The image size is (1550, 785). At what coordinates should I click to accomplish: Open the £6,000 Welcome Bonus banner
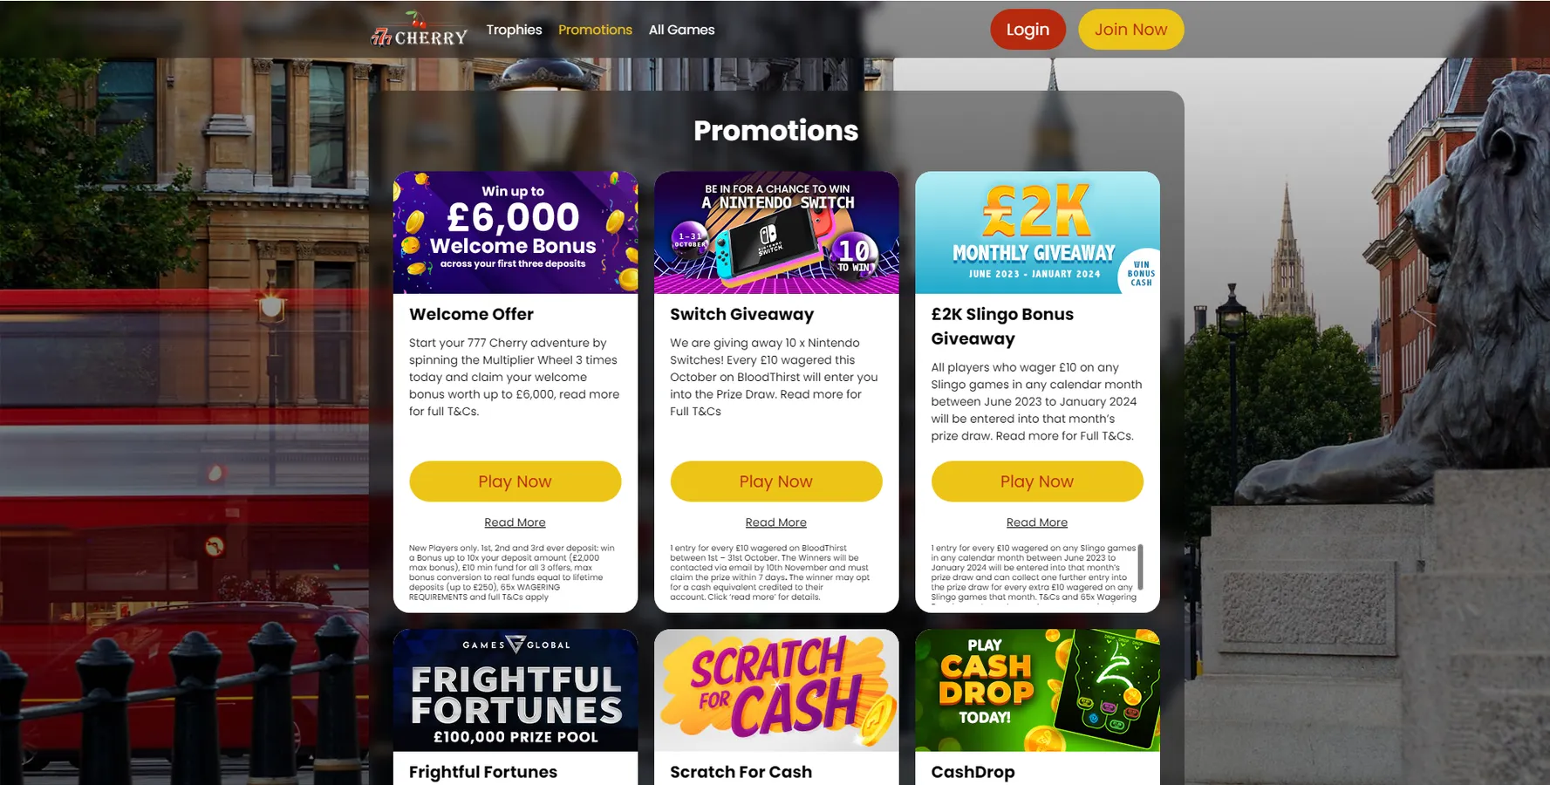coord(516,232)
